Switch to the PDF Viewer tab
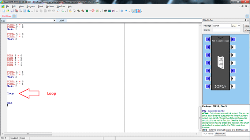 208,134
